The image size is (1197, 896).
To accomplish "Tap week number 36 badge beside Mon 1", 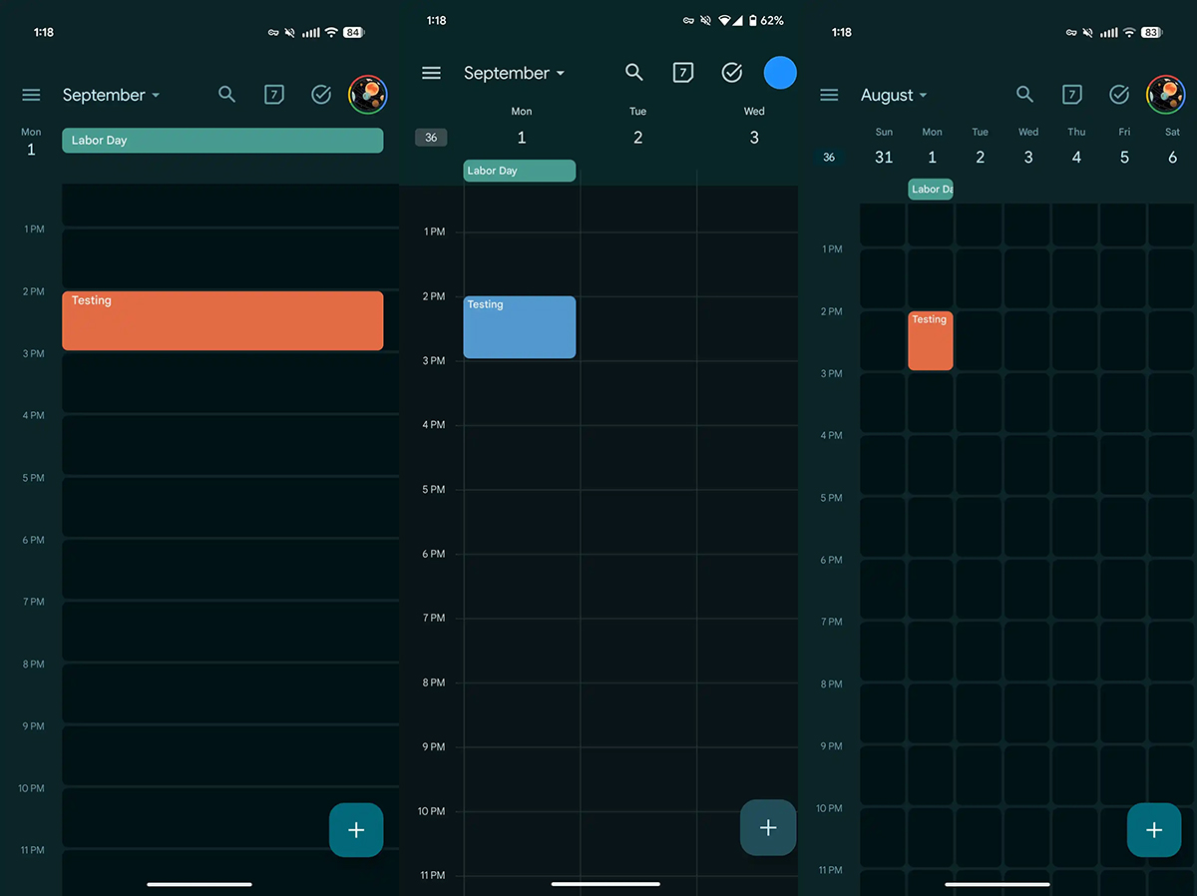I will click(431, 138).
